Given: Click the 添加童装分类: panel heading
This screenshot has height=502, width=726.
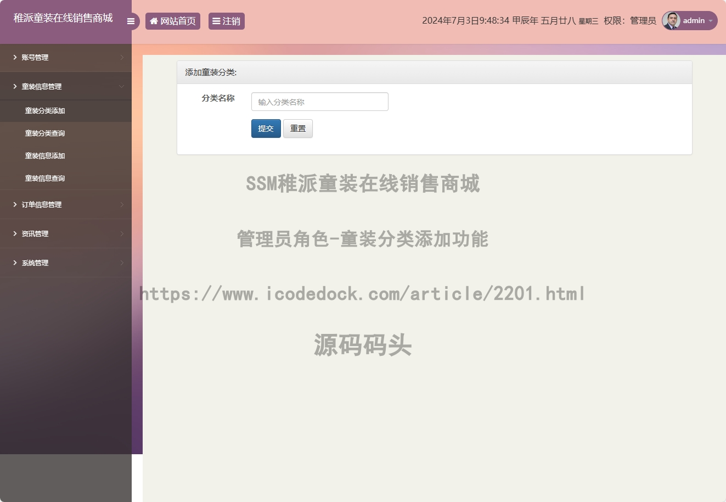Looking at the screenshot, I should (211, 72).
